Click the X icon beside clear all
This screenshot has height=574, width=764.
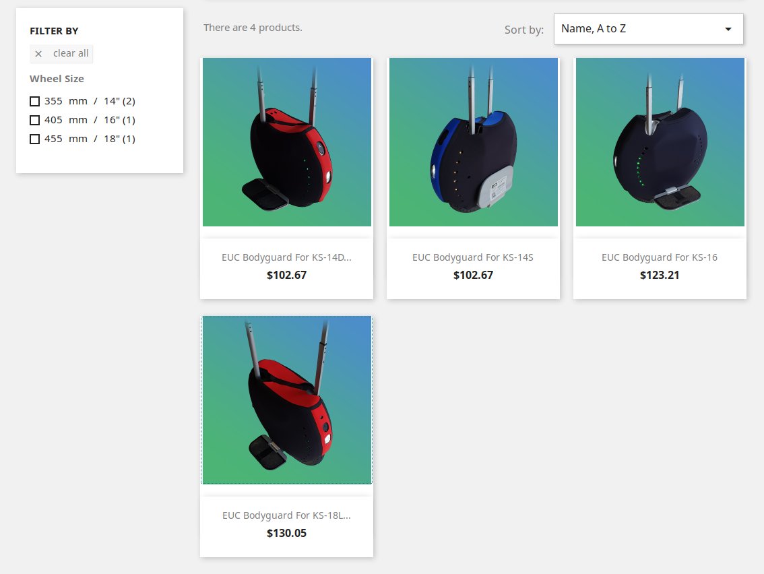pos(38,54)
